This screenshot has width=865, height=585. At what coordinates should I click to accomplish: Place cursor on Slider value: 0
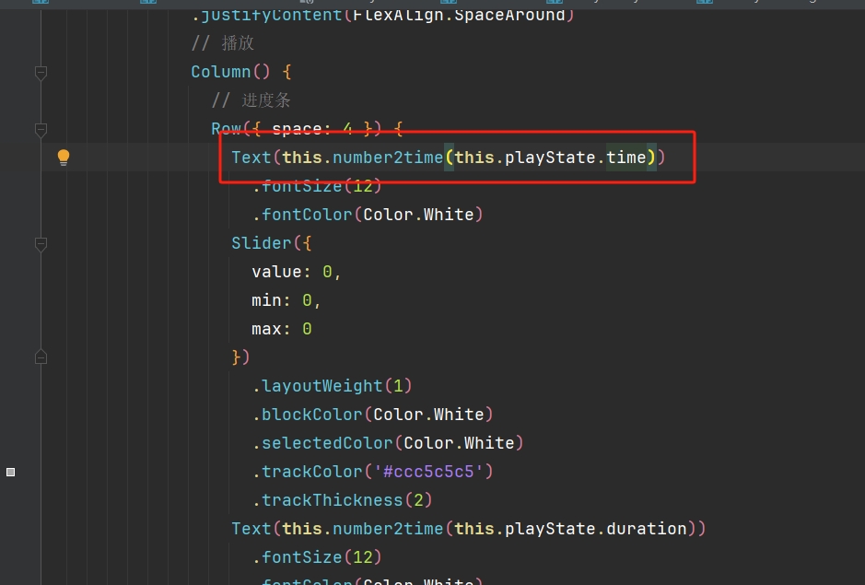coord(297,272)
